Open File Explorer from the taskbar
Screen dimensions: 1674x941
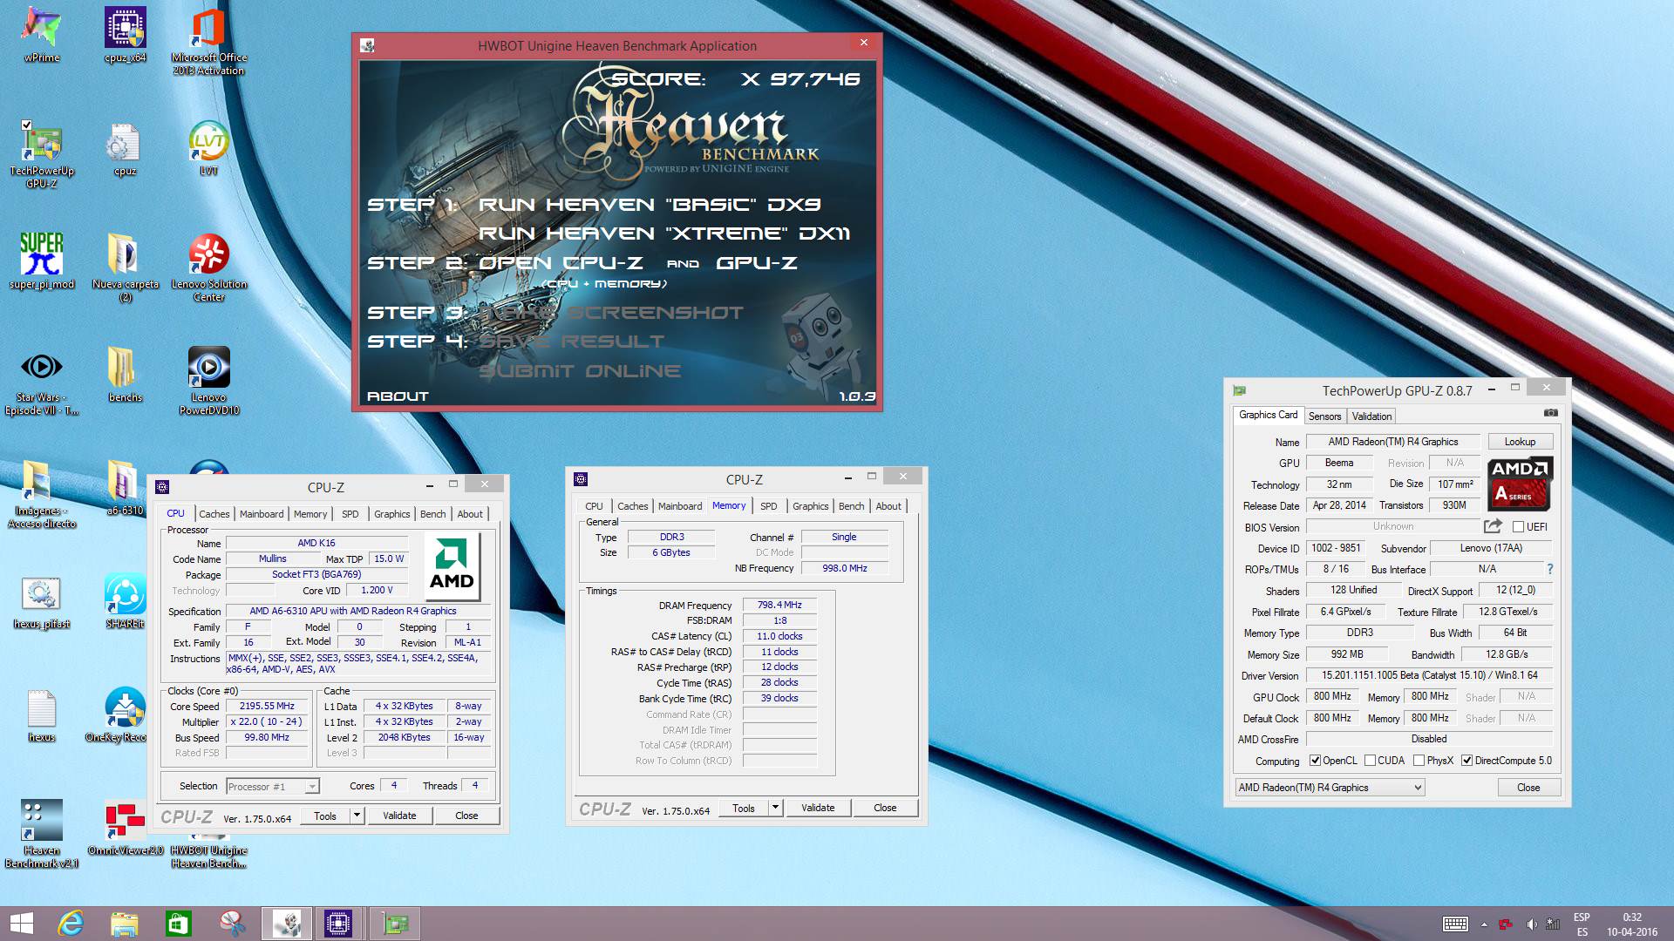click(x=124, y=924)
